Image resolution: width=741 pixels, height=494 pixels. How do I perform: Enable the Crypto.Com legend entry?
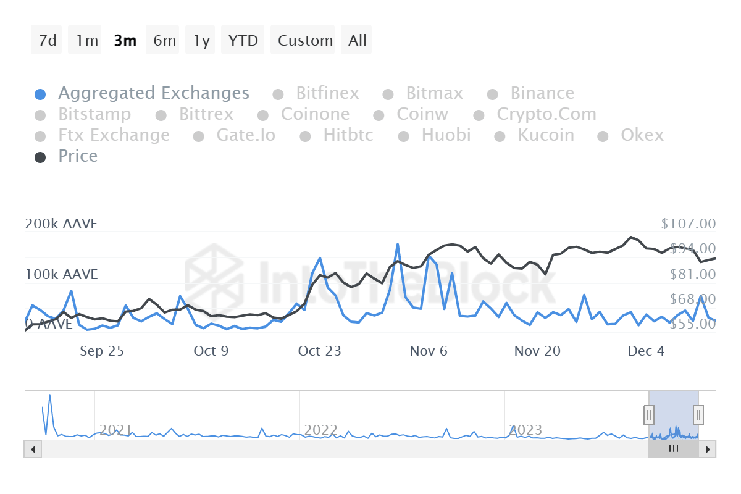(546, 114)
